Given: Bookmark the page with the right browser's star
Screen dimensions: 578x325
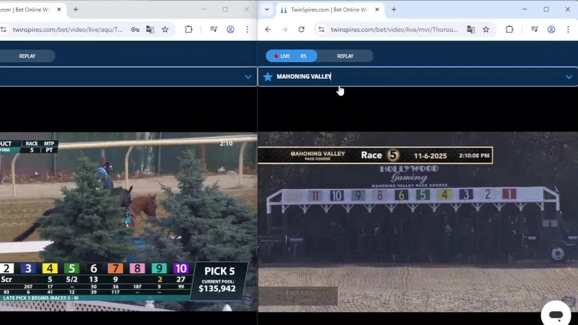Looking at the screenshot, I should (486, 29).
